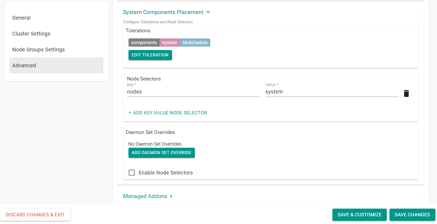Image resolution: width=437 pixels, height=224 pixels.
Task: Click the 'Tolerations' heading
Action: (x=138, y=31)
